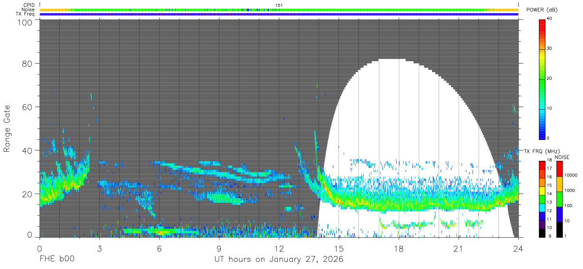Click the power scale value 10
The image size is (583, 269).
[x=550, y=109]
